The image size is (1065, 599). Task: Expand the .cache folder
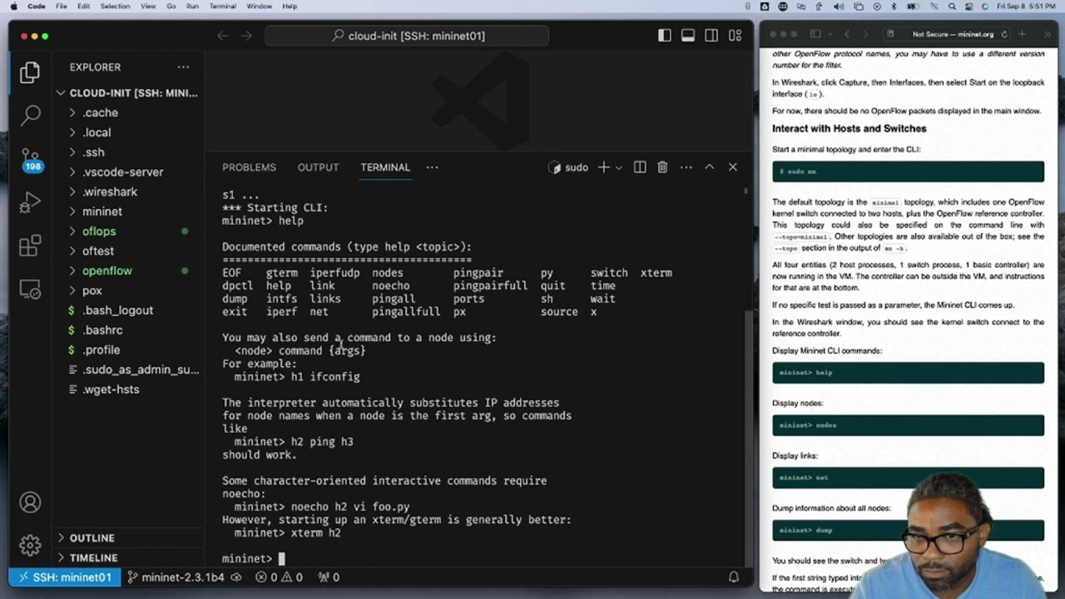click(129, 112)
